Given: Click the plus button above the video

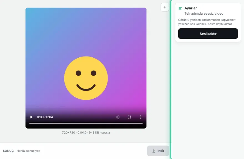Looking at the screenshot, I should pyautogui.click(x=165, y=7).
